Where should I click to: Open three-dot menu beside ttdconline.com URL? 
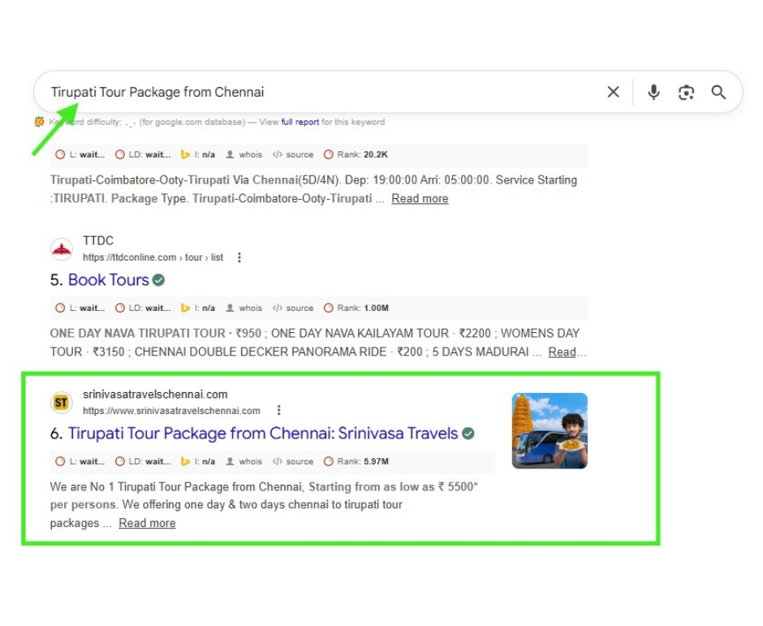(x=239, y=257)
